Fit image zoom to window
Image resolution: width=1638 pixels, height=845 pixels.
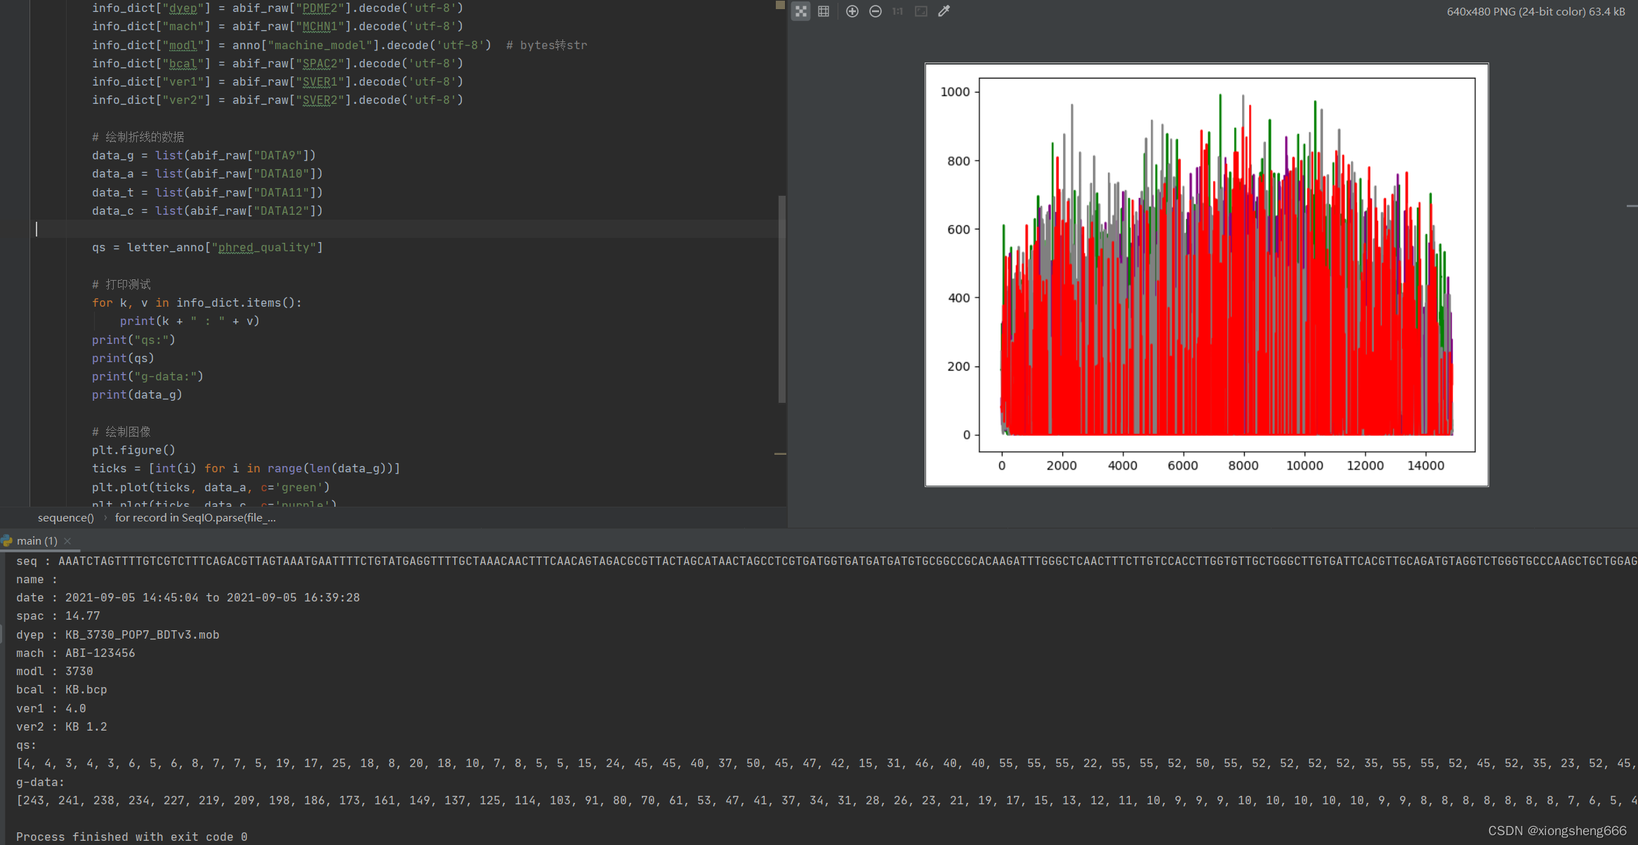pos(920,11)
